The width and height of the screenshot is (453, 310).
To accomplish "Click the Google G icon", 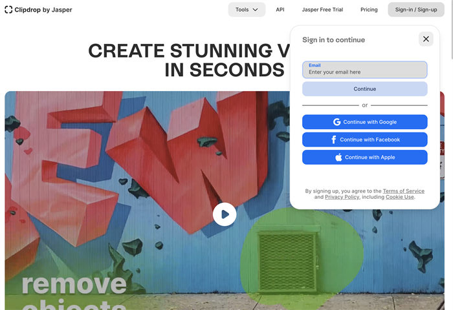I will coord(337,122).
